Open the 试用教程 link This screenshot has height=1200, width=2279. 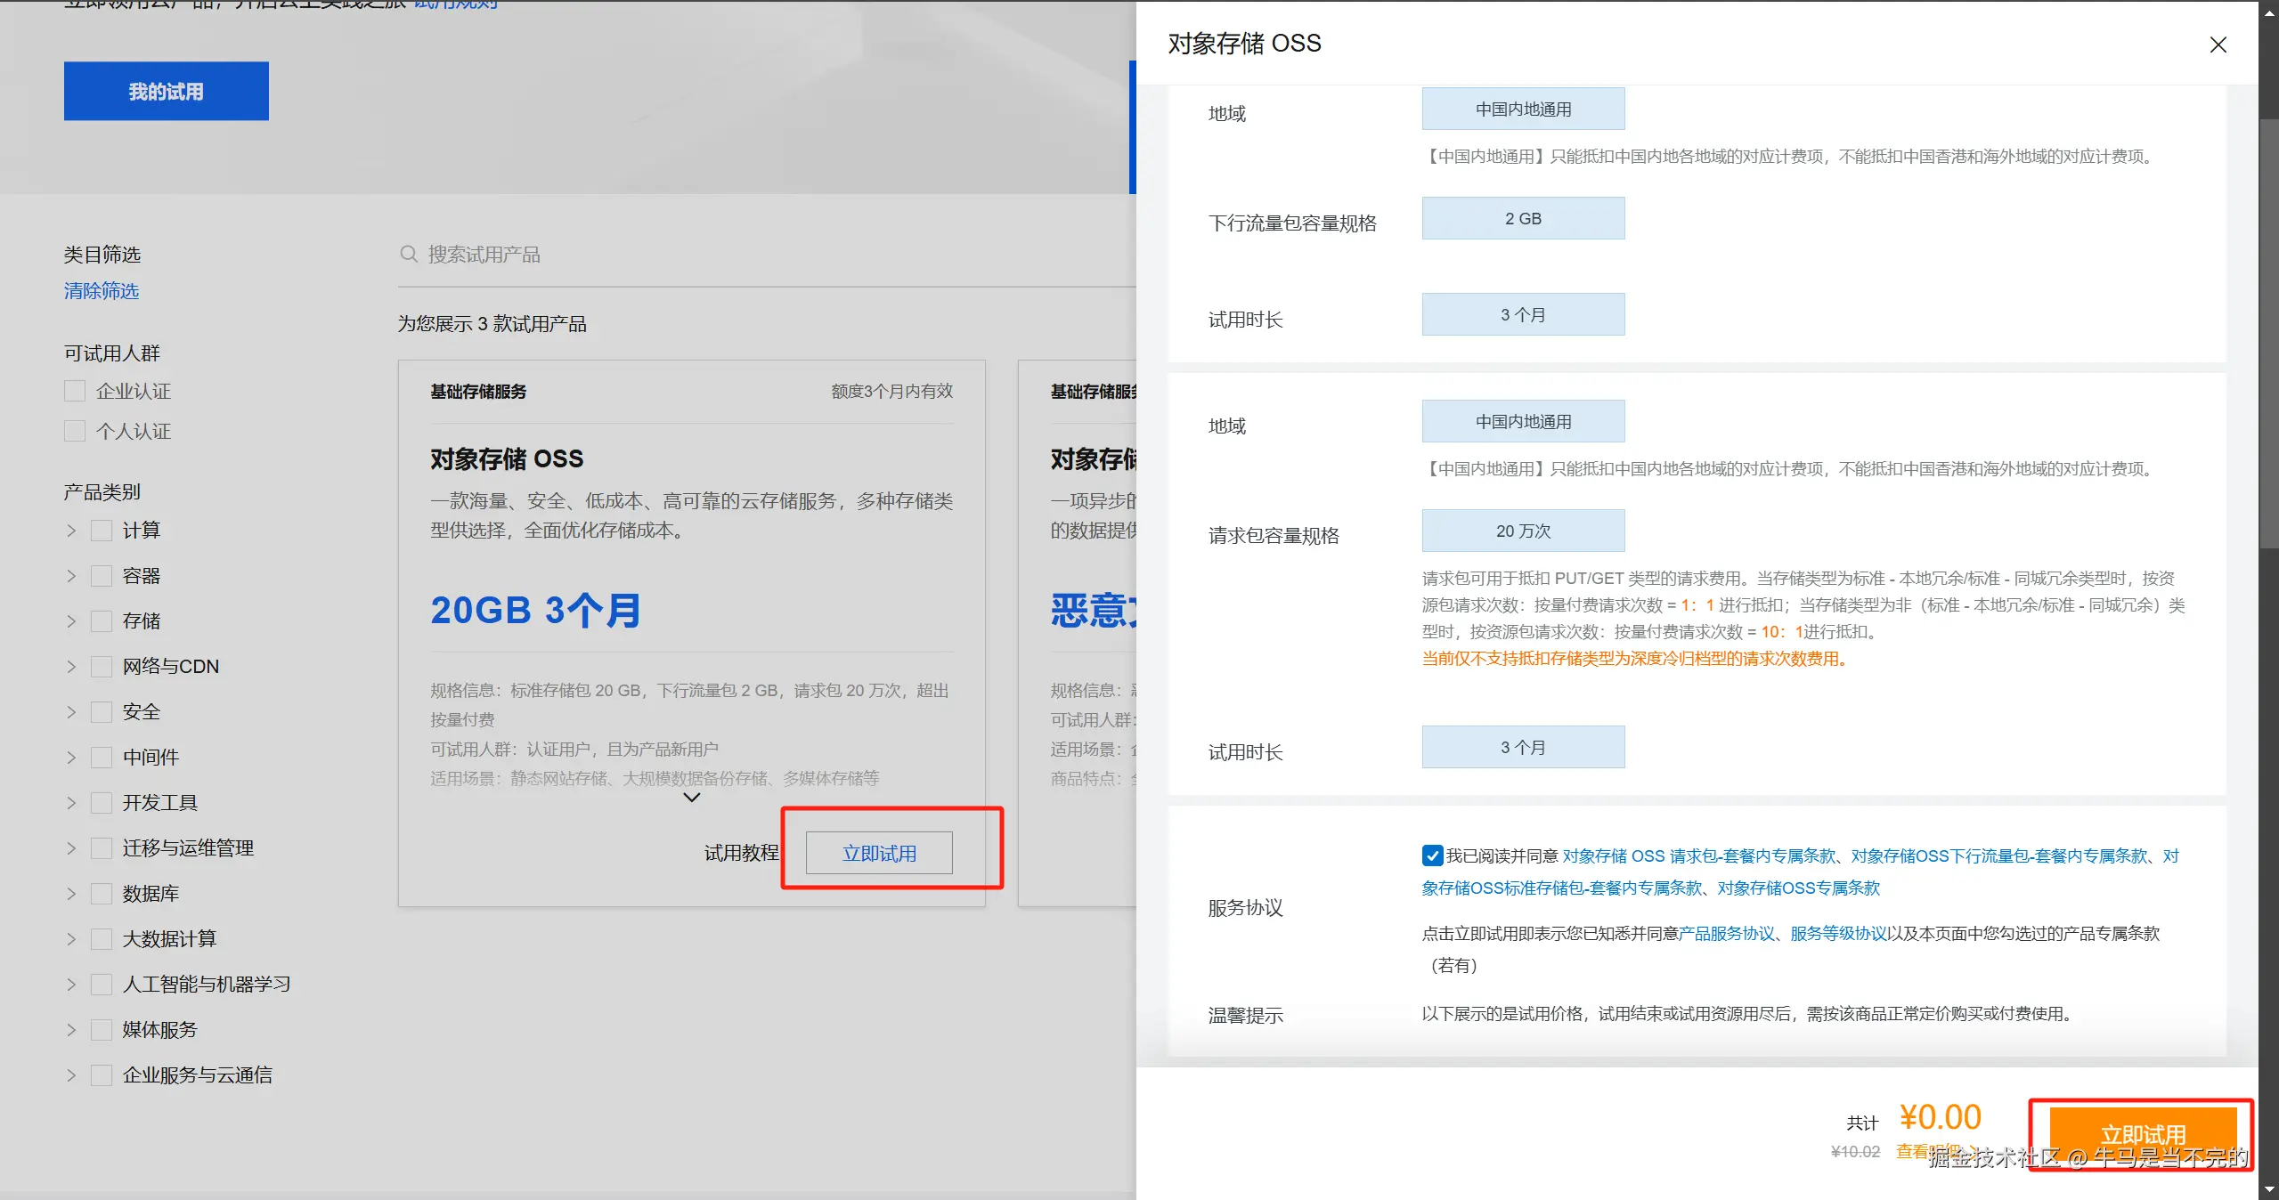741,854
